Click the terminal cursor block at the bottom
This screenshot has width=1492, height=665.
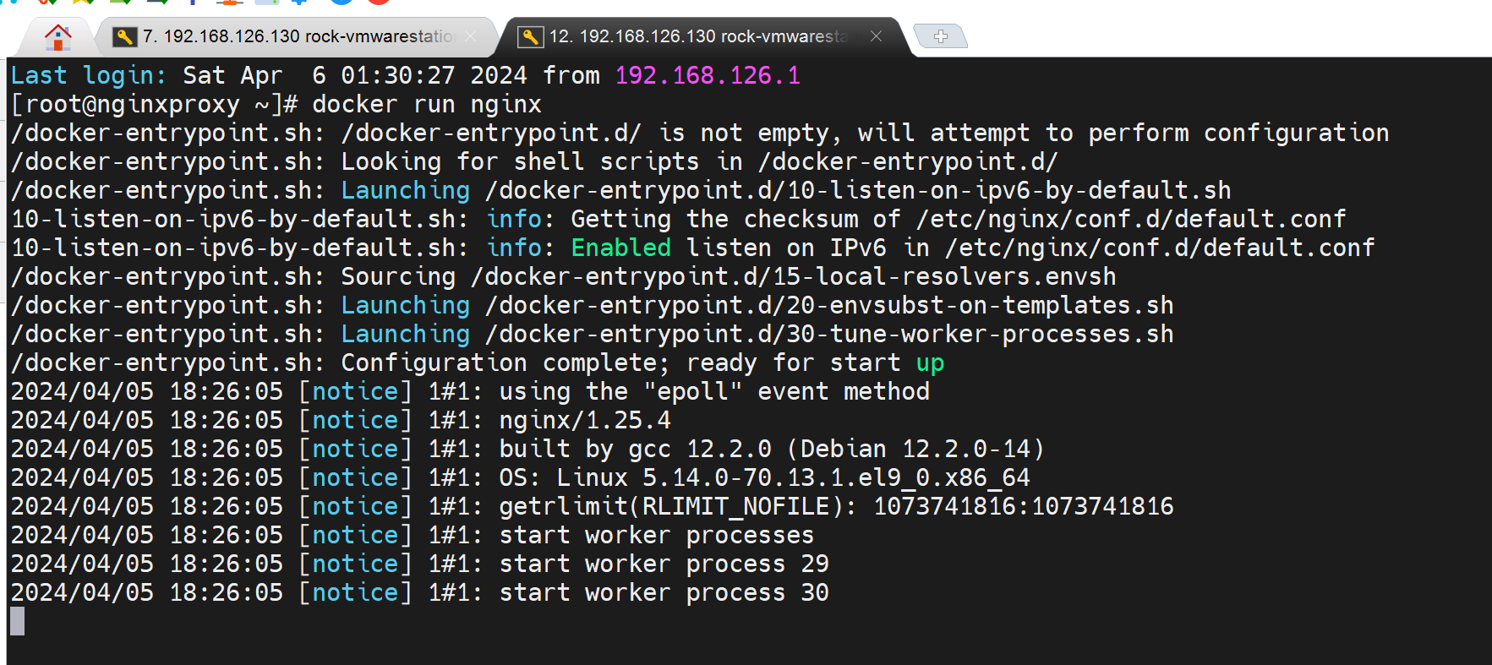18,621
